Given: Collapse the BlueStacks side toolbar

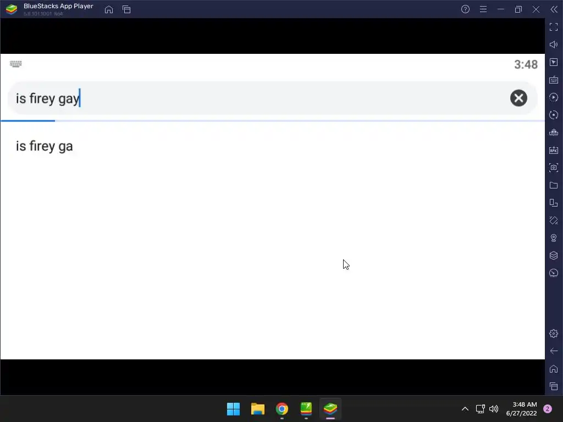Looking at the screenshot, I should point(554,9).
